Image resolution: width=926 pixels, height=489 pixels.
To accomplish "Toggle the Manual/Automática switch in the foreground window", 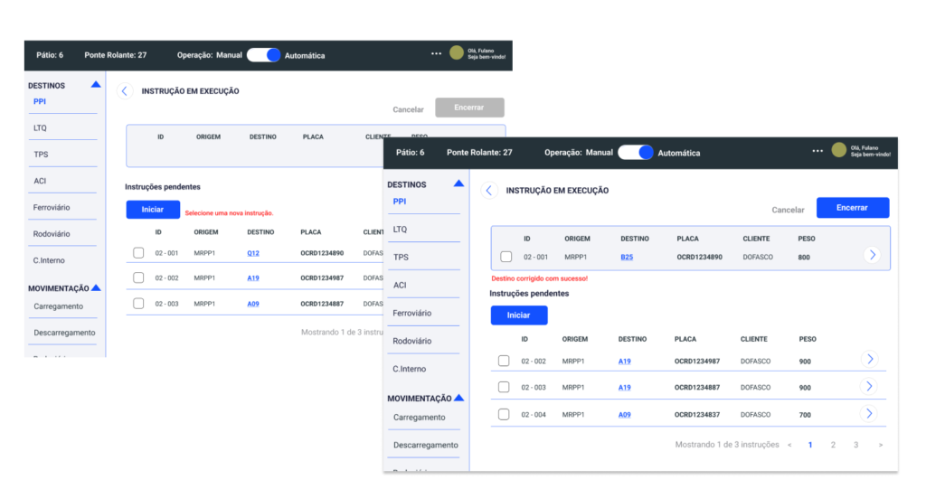I will 635,153.
